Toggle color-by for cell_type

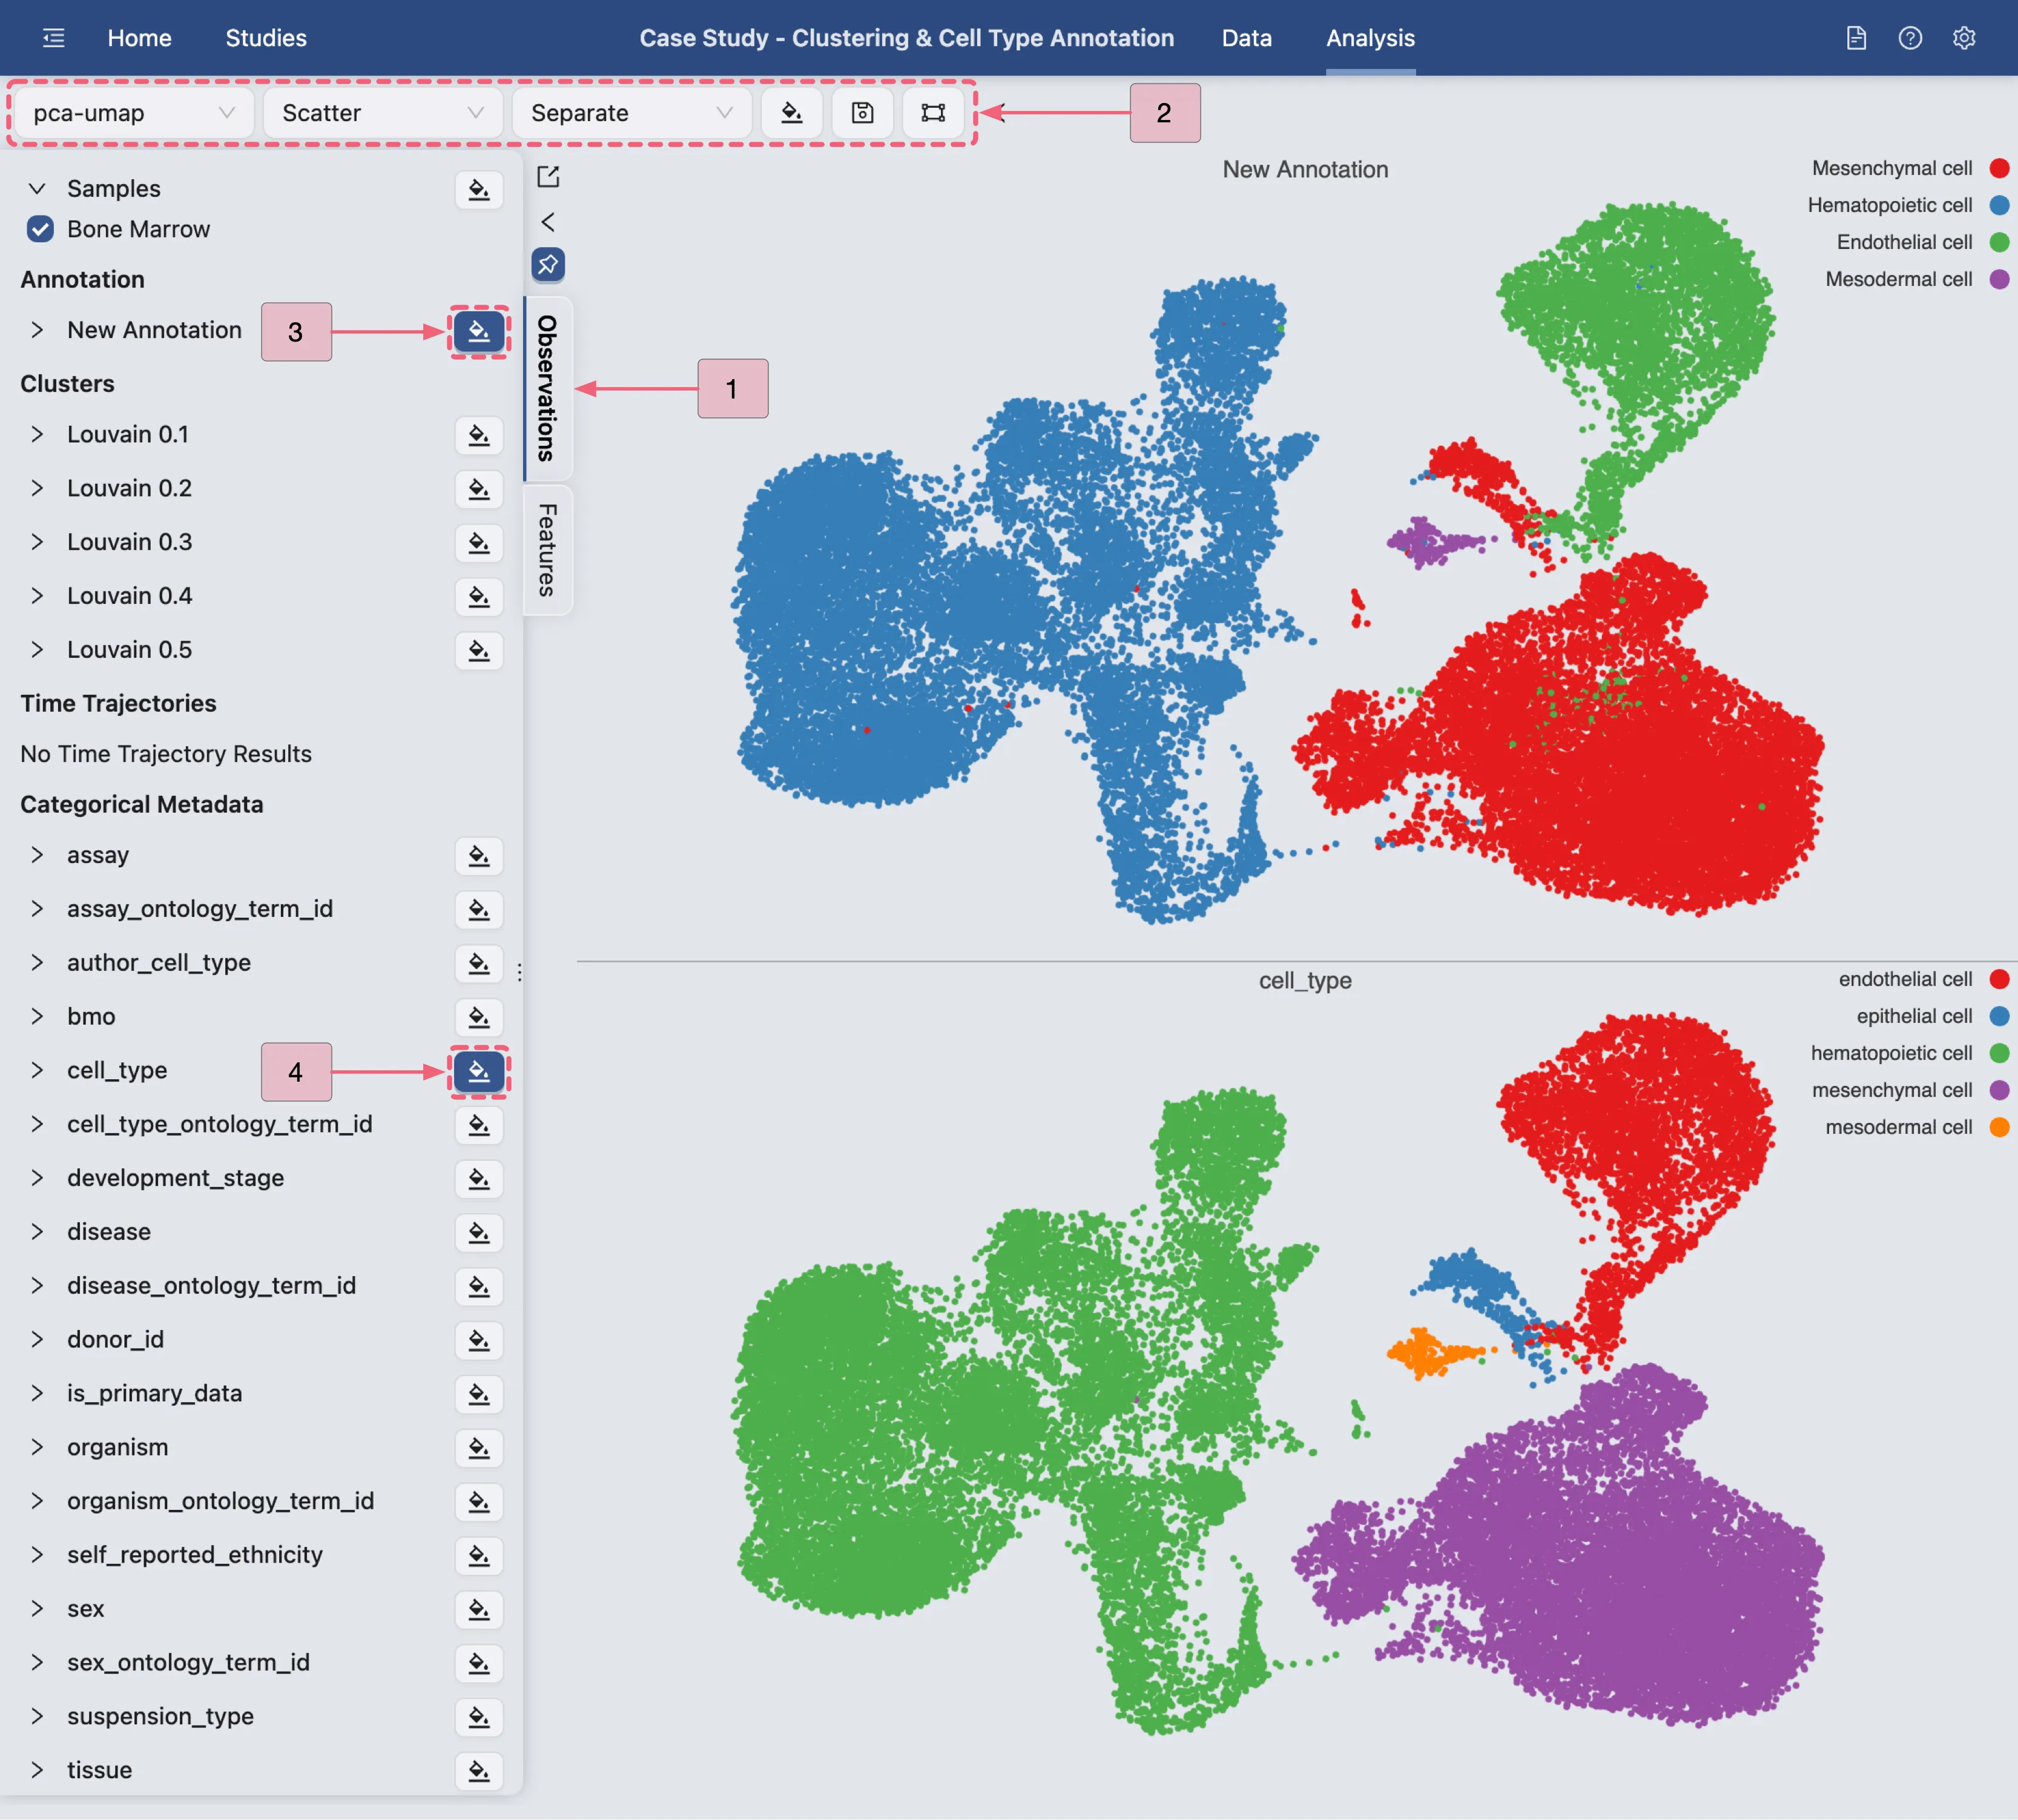tap(479, 1071)
